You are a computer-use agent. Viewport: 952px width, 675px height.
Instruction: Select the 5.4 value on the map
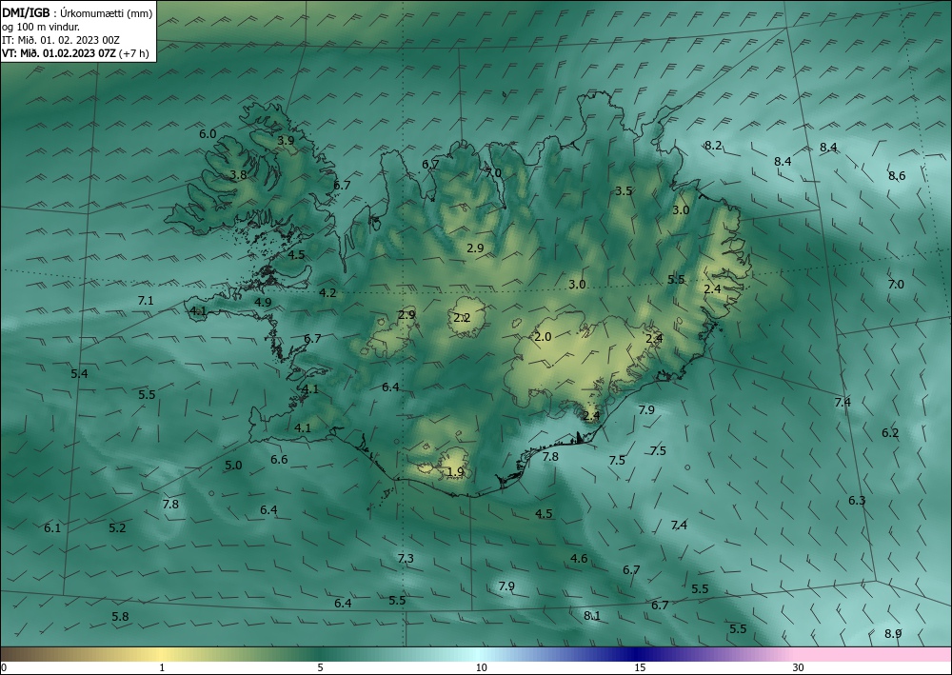[x=79, y=373]
